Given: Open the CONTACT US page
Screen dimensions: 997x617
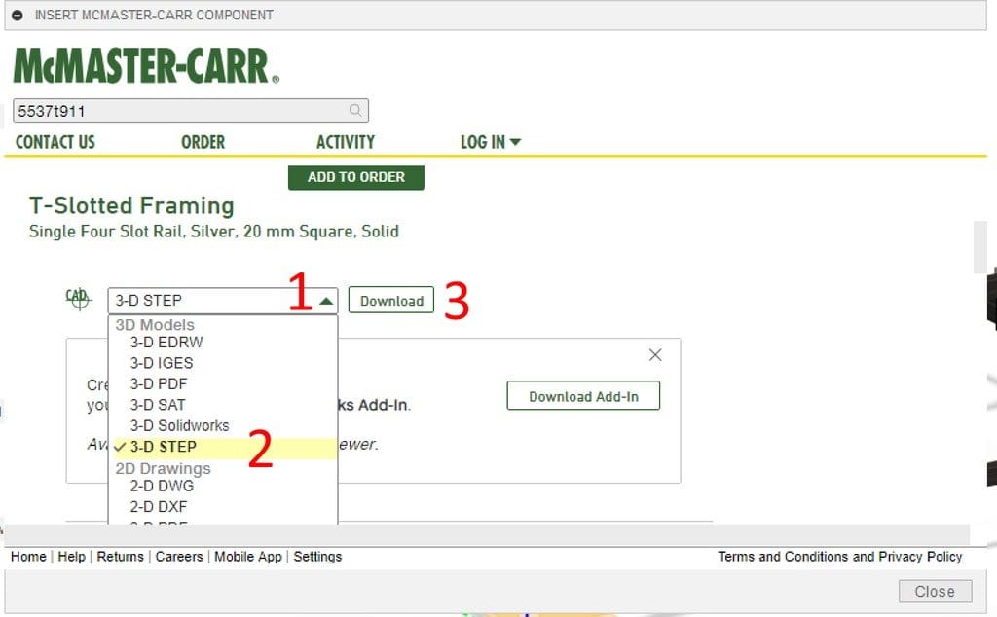Looking at the screenshot, I should coord(55,142).
